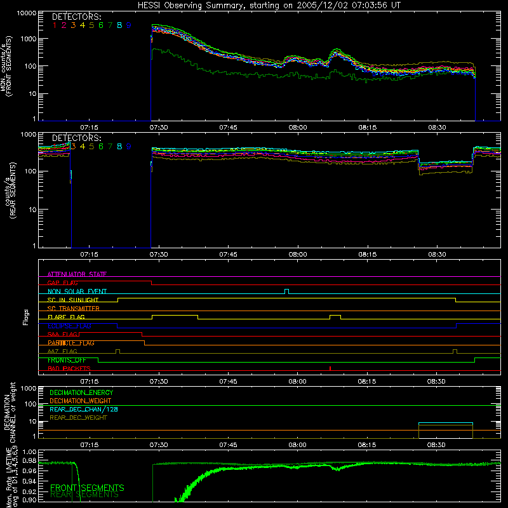Click the vertical Flags axis label
This screenshot has height=508, width=508.
tap(26, 317)
